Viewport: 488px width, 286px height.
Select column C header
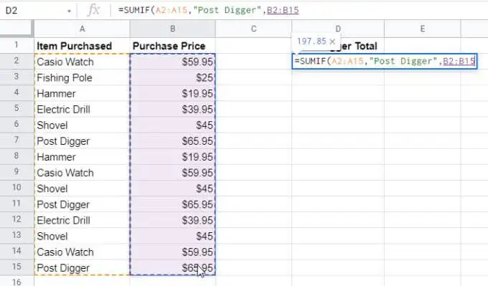tap(253, 29)
